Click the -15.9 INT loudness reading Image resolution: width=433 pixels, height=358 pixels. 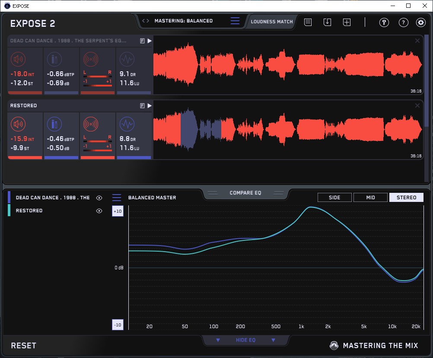pos(22,139)
